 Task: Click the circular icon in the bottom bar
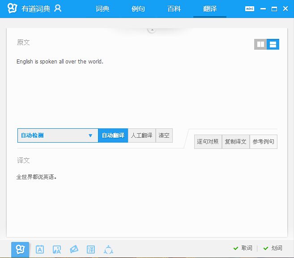point(108,250)
